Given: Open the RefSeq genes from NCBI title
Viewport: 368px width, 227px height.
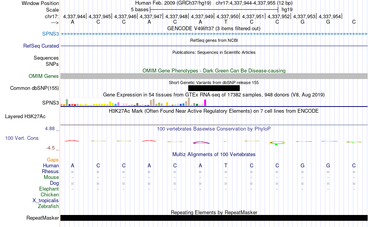Looking at the screenshot, I should coord(214,40).
